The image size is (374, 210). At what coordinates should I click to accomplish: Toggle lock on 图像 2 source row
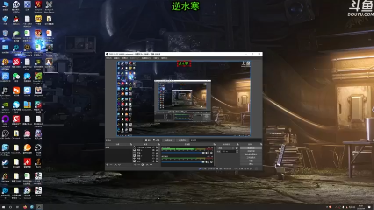point(157,156)
